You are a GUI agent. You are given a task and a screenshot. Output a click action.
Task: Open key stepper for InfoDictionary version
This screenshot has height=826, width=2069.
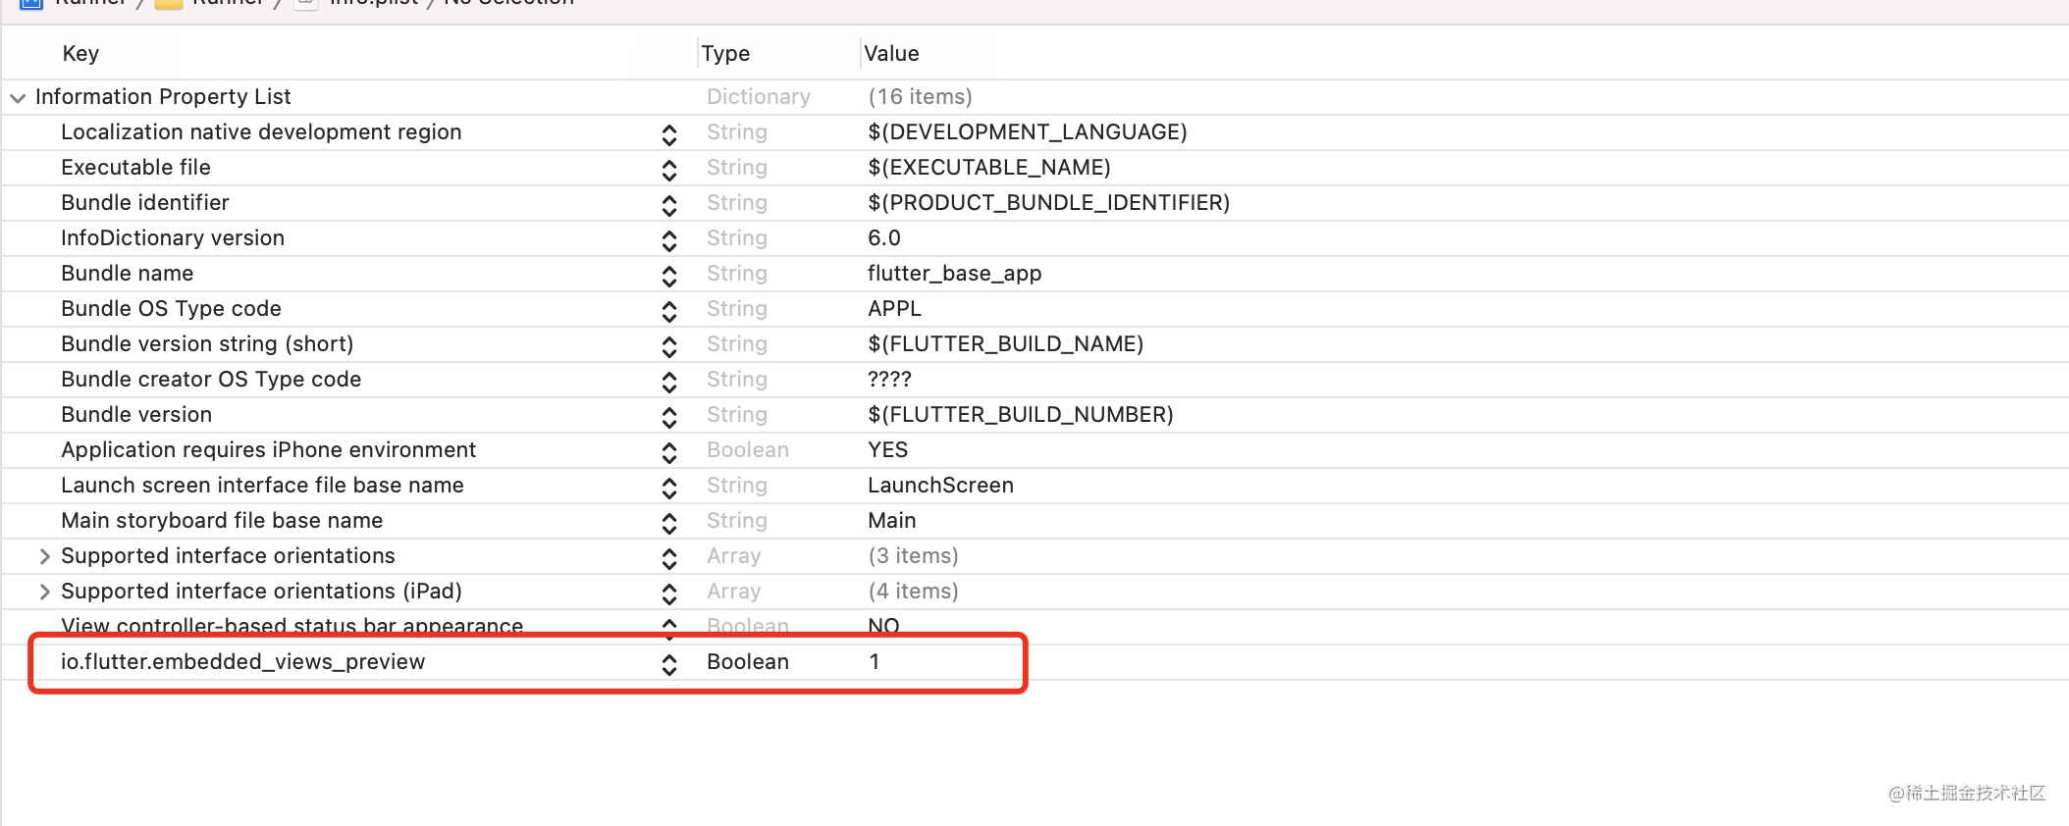[669, 240]
